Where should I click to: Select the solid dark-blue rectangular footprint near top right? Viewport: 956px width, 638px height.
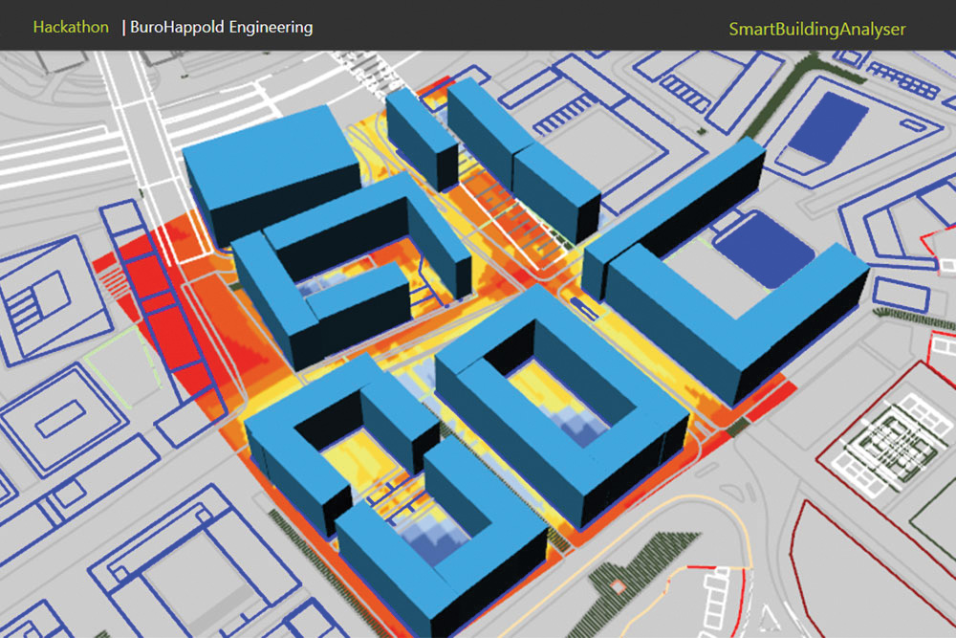coord(828,127)
